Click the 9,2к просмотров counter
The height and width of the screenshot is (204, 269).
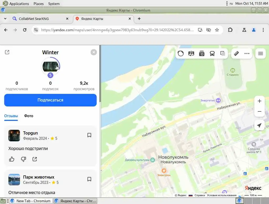pos(84,86)
